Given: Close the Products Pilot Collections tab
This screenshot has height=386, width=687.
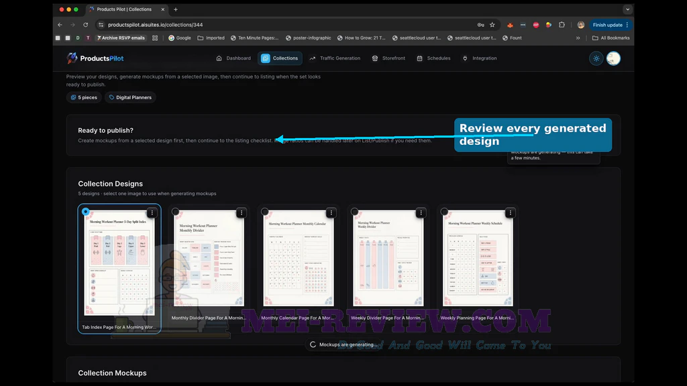Looking at the screenshot, I should [x=163, y=9].
